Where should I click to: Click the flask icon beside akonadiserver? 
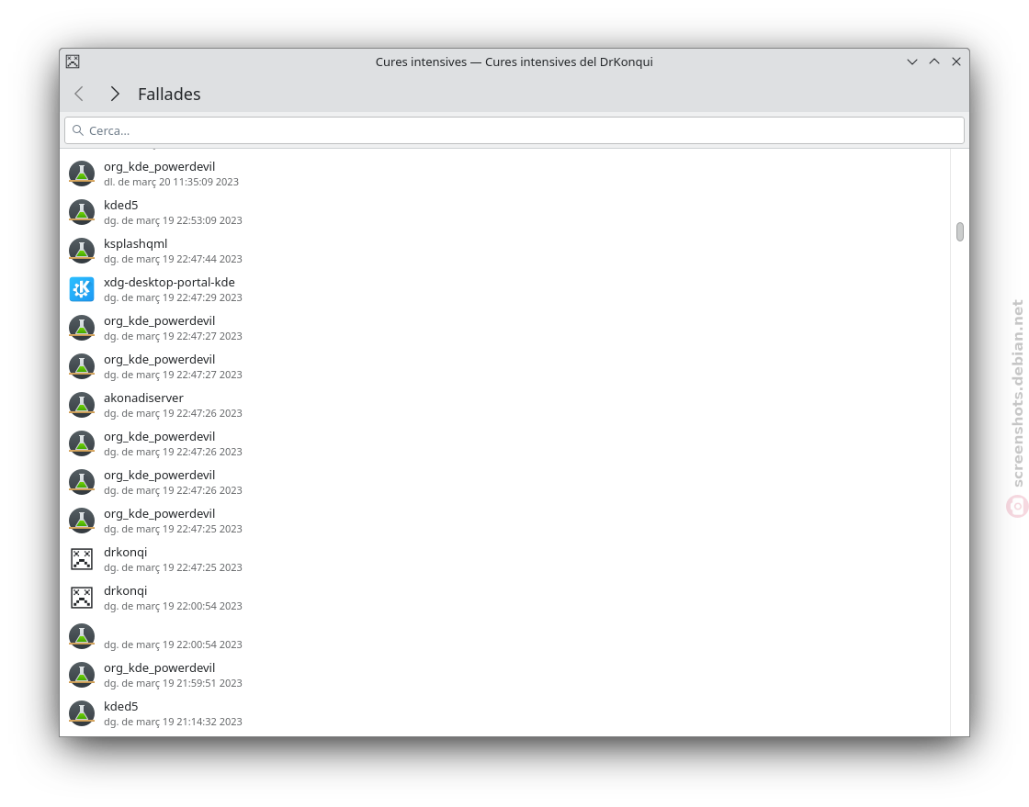[x=82, y=405]
